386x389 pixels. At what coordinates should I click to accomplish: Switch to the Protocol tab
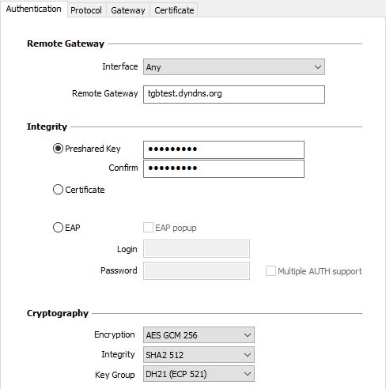pos(86,10)
